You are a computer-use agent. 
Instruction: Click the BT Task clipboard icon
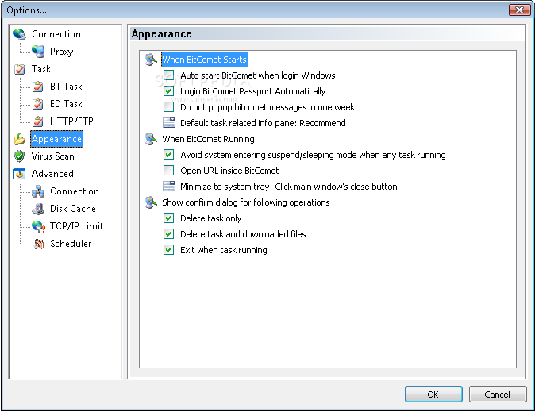38,87
